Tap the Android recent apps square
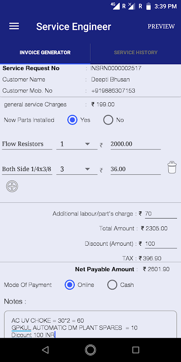Image resolution: width=181 pixels, height=362 pixels. point(136,350)
